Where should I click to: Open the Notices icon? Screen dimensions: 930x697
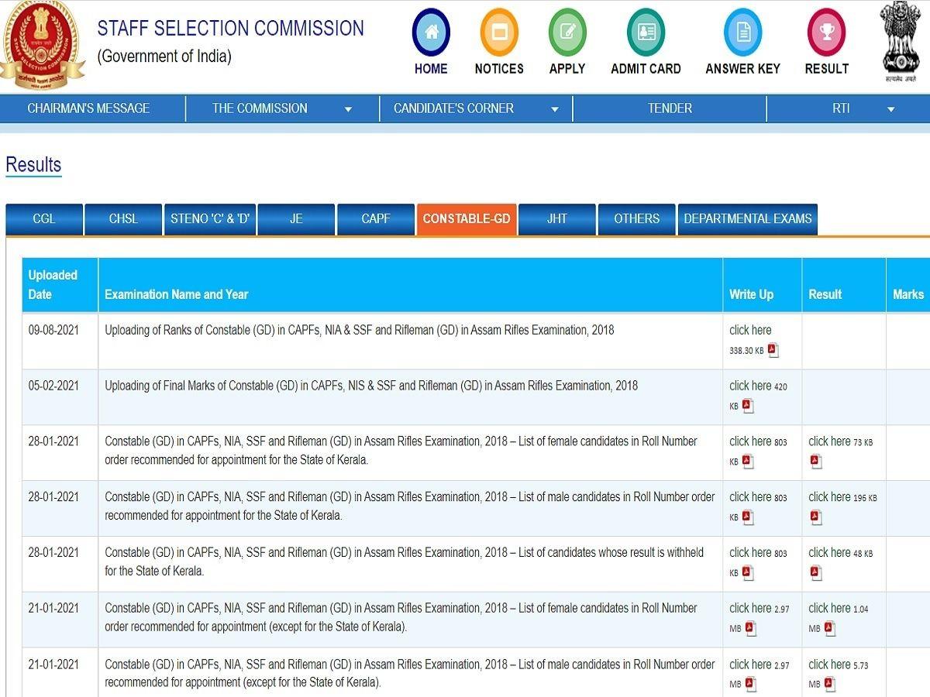[x=499, y=33]
